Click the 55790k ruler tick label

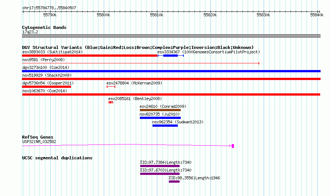tap(50, 15)
